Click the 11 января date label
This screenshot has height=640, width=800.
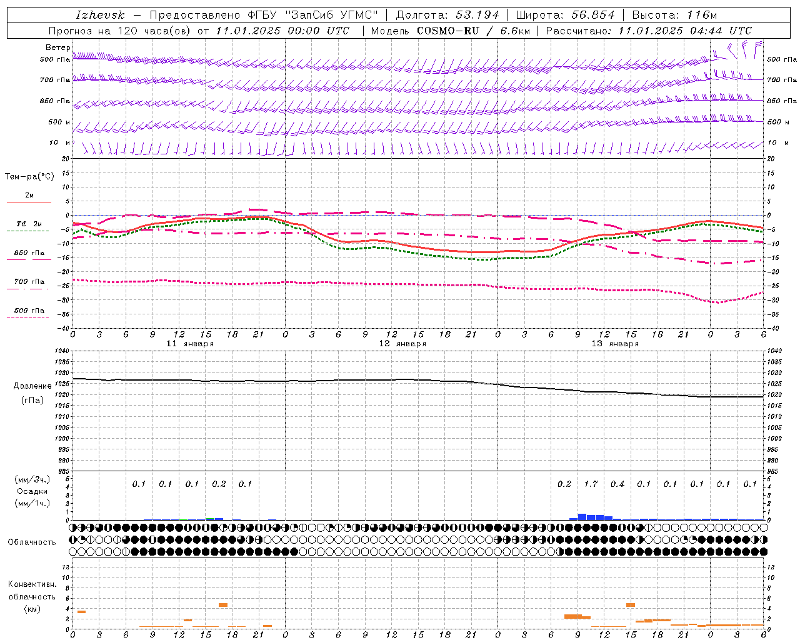[x=190, y=344]
